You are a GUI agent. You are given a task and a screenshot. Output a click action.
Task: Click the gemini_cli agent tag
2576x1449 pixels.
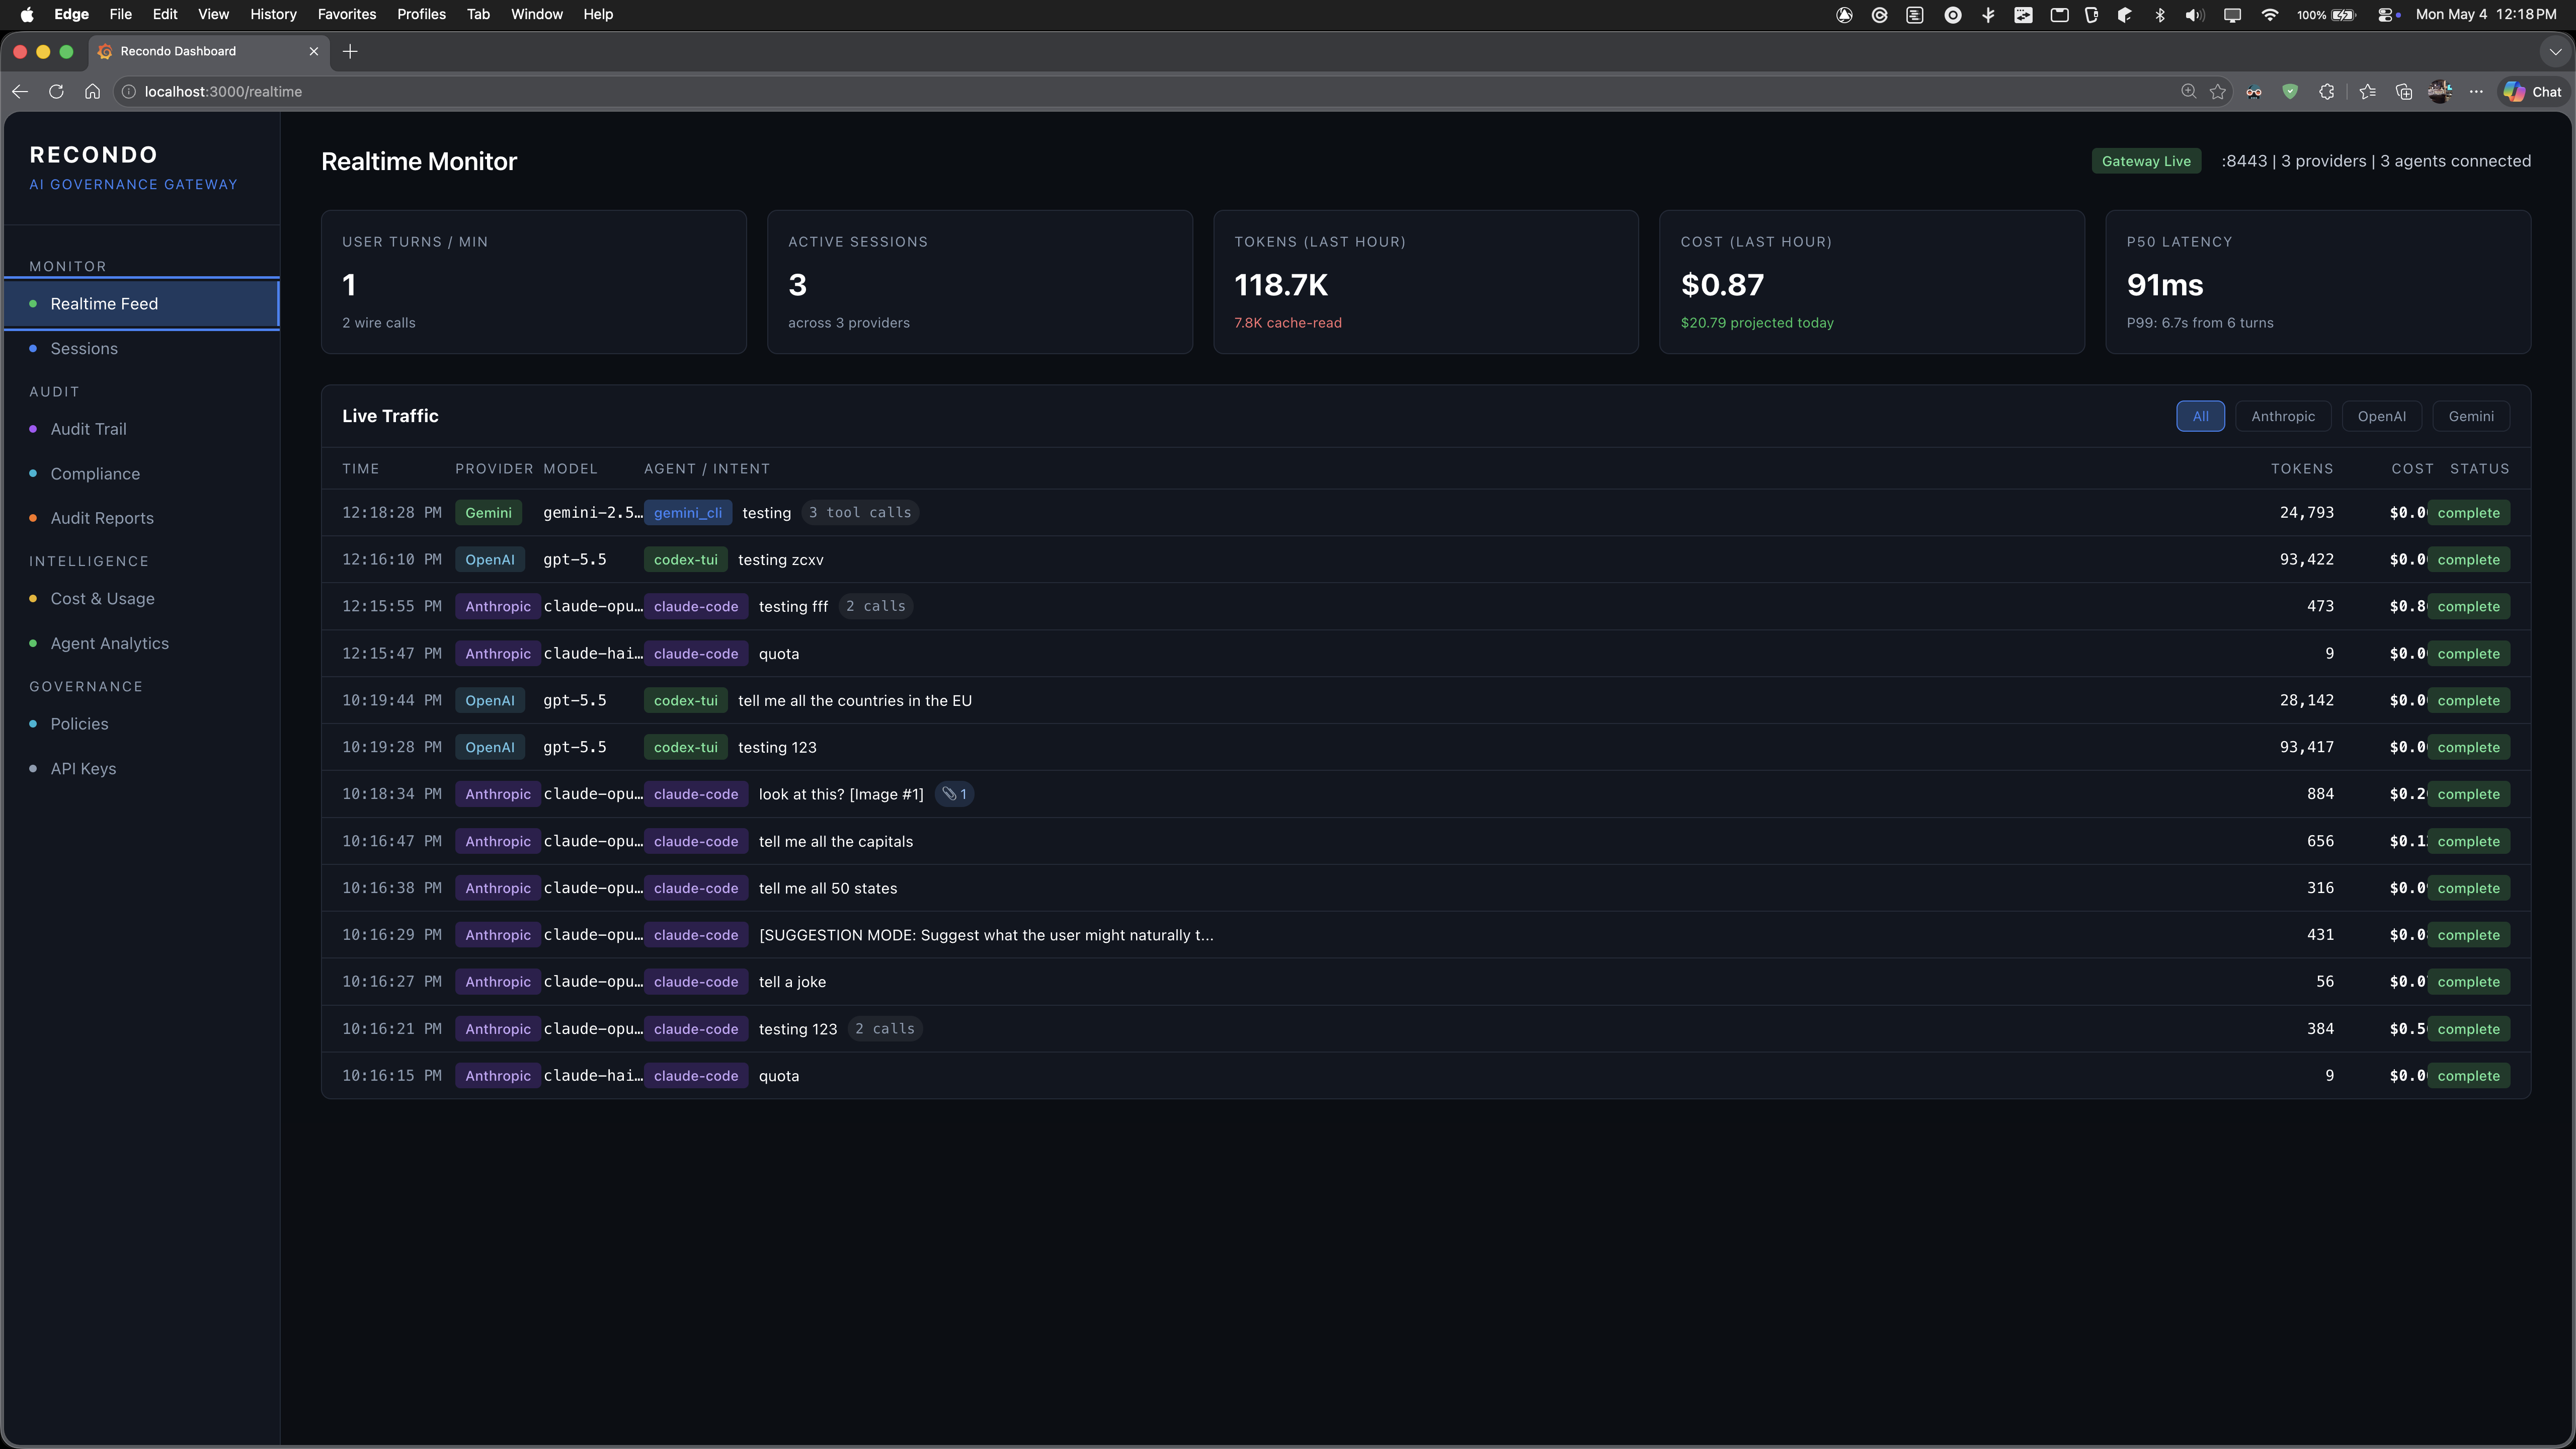688,513
